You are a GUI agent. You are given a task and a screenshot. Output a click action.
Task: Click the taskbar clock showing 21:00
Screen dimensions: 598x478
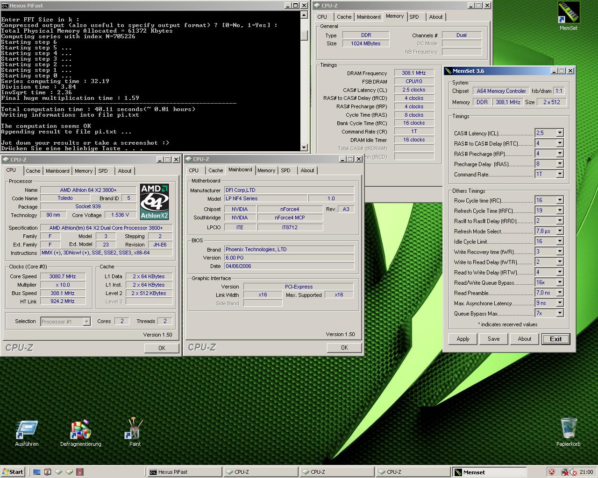pos(586,472)
